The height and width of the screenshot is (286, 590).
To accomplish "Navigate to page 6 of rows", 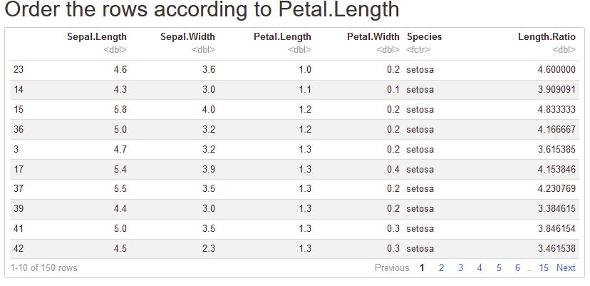I will click(x=518, y=268).
